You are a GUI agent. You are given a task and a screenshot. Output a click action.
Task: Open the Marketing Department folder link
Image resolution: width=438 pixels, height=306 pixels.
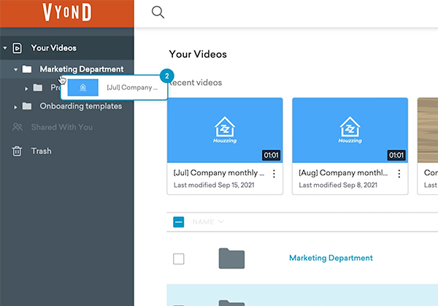coord(331,258)
